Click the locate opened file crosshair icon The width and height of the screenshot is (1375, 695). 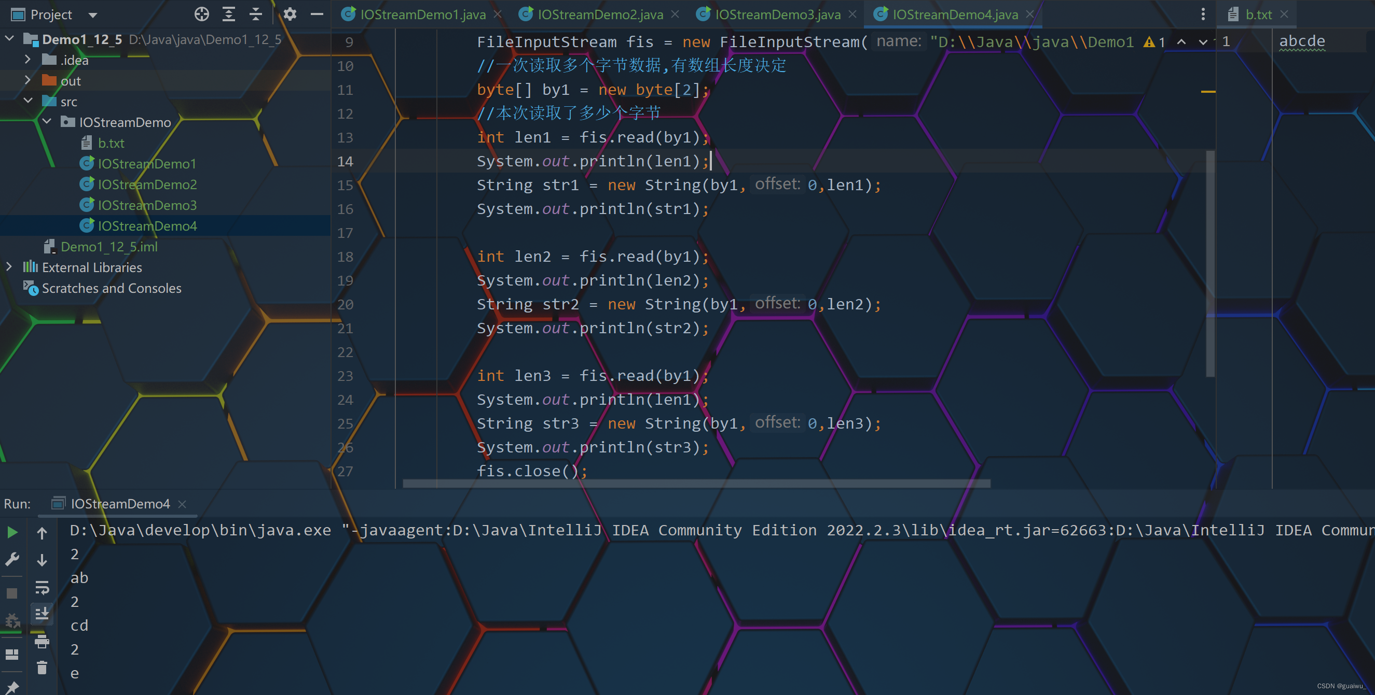tap(201, 15)
